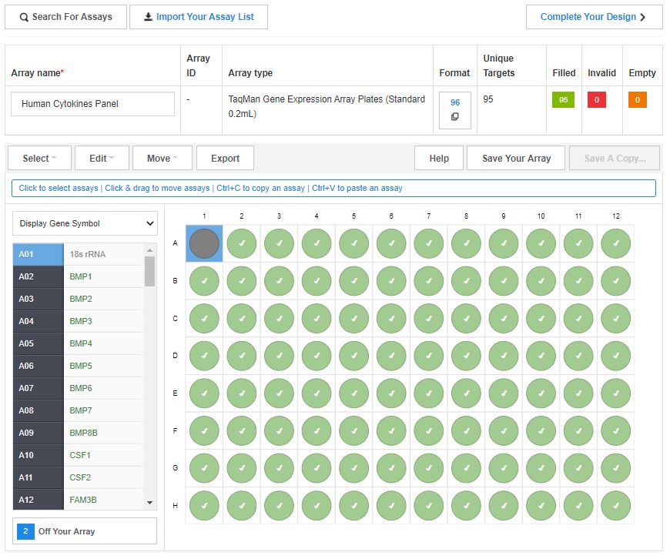This screenshot has width=670, height=559.
Task: Click the green well at row D column 6
Action: pos(391,356)
